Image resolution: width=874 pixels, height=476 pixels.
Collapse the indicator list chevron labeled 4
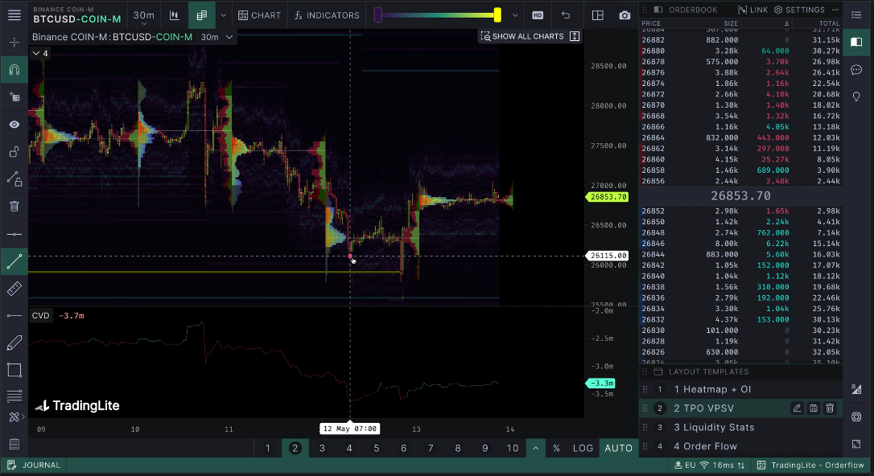(x=39, y=53)
